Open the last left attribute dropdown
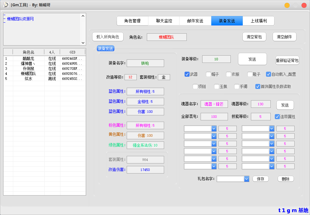The width and height of the screenshot is (310, 215). (214, 166)
